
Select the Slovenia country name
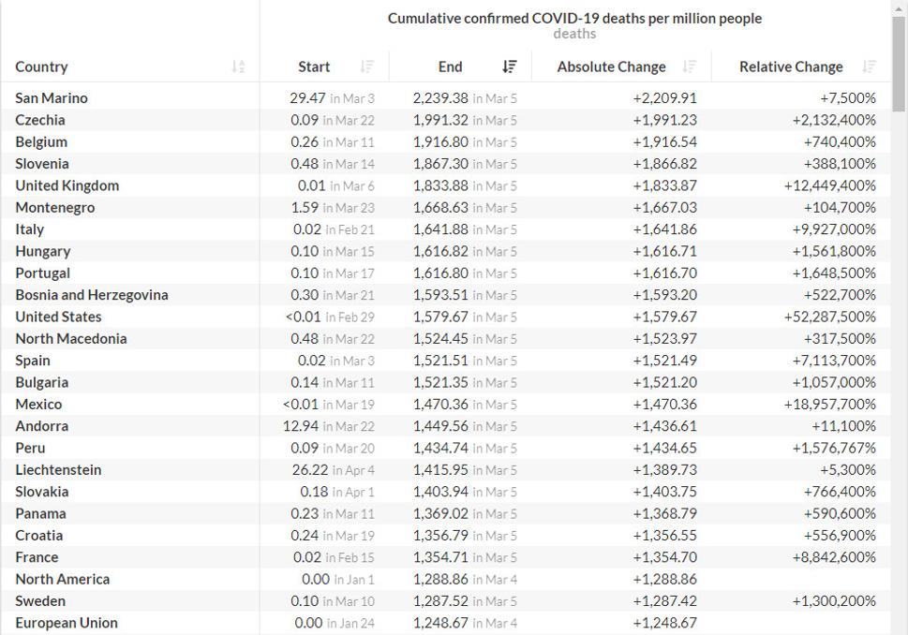pos(41,164)
